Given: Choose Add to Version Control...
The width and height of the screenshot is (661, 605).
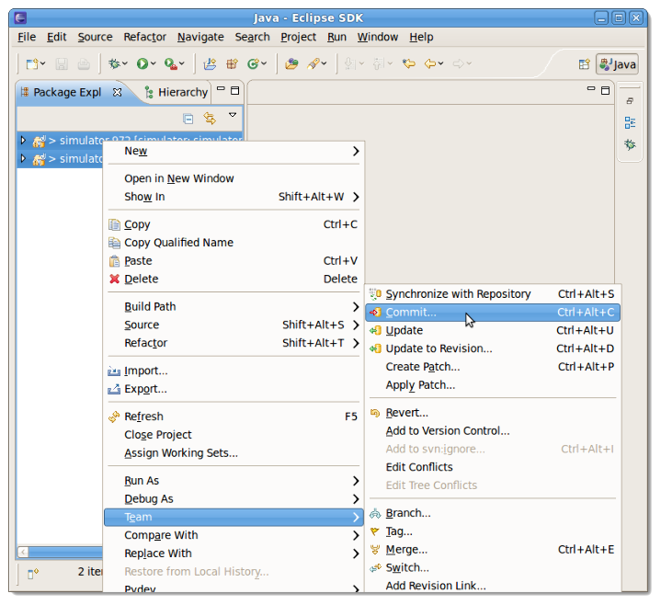Looking at the screenshot, I should click(493, 431).
